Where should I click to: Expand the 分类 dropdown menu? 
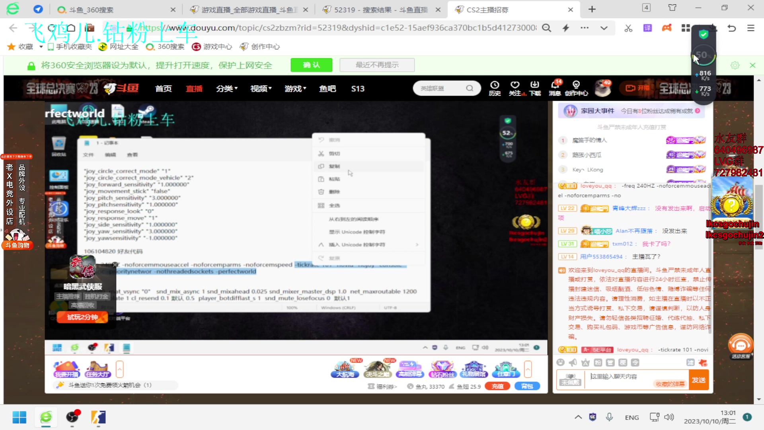pos(227,88)
